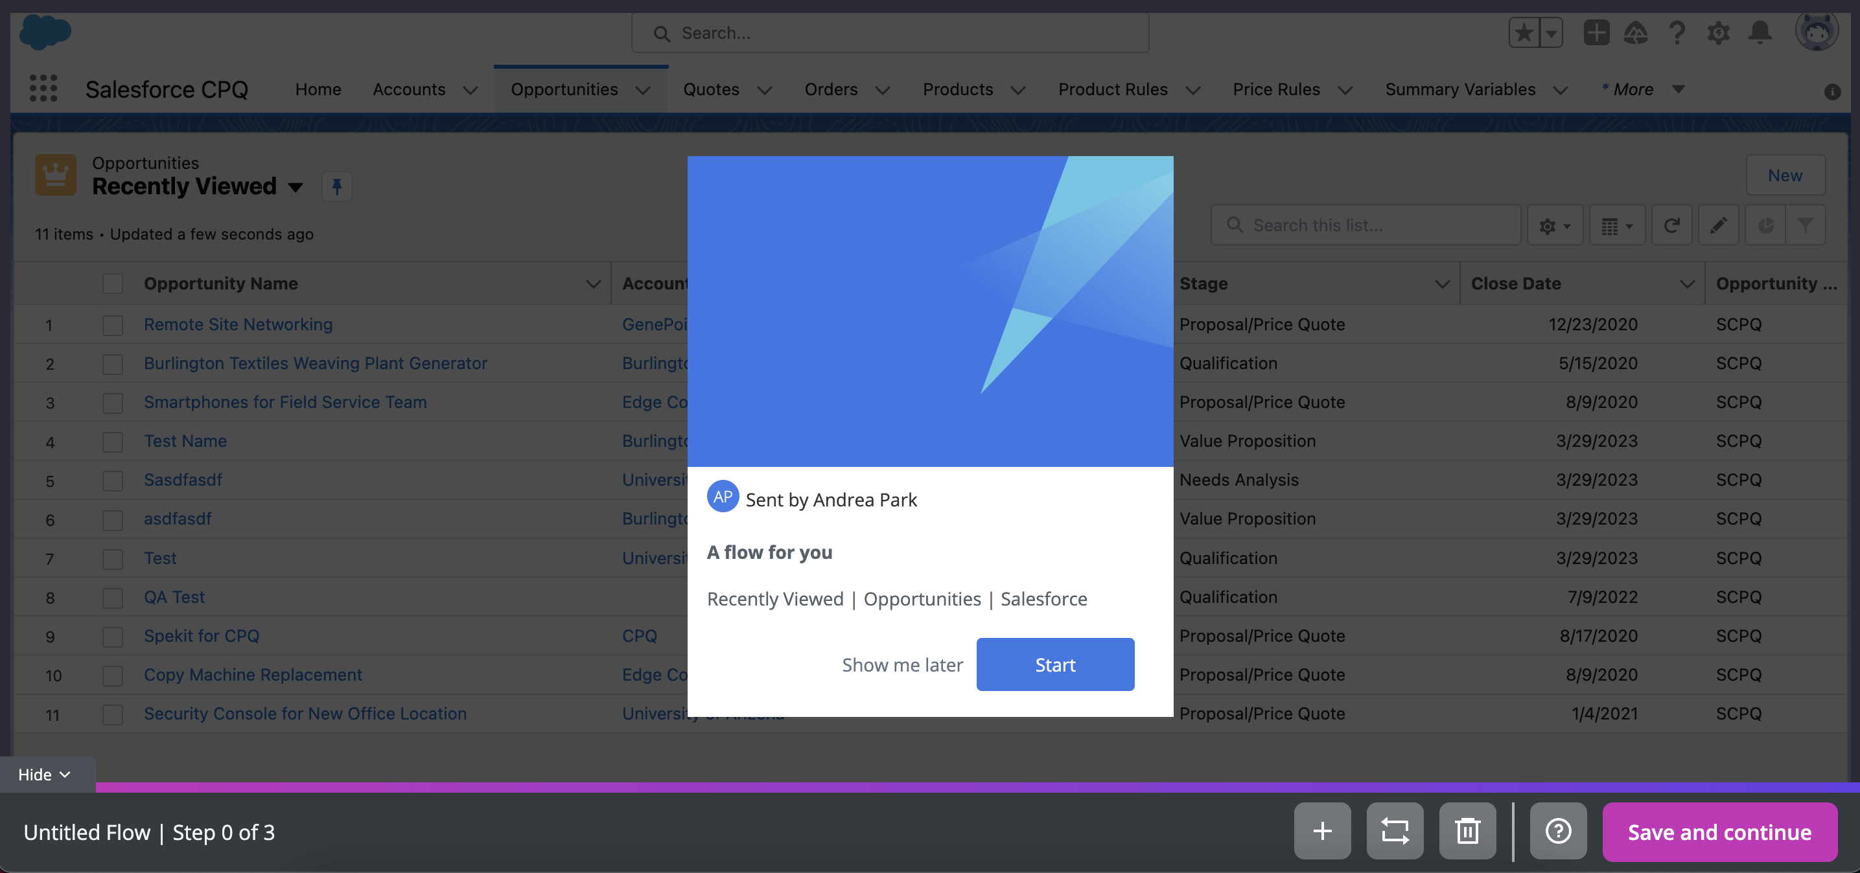This screenshot has height=873, width=1860.
Task: Open the user profile avatar
Action: (1817, 32)
